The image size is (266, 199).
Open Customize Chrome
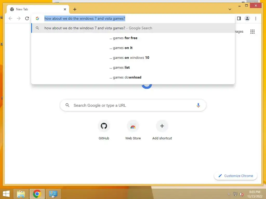coord(235,176)
